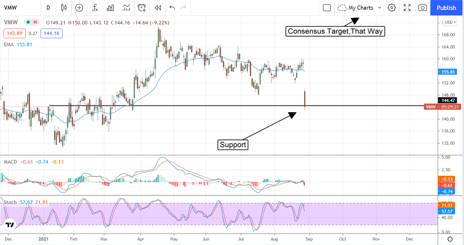
Task: Select the square layout icon
Action: pyautogui.click(x=327, y=8)
